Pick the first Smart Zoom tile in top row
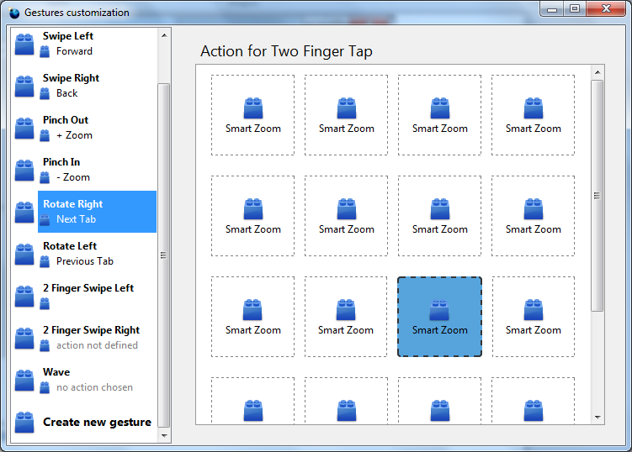This screenshot has width=632, height=452. (x=252, y=115)
